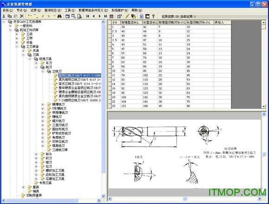The image size is (269, 204).
Task: Click the Cut scissors toolbar icon
Action: coord(4,16)
